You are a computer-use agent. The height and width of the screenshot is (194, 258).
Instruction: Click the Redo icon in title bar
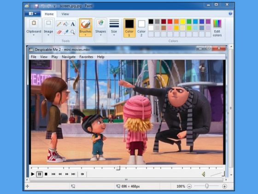tap(49, 6)
